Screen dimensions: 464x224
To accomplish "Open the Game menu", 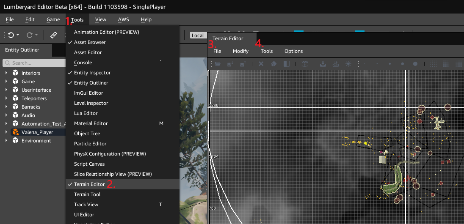I will (x=53, y=19).
